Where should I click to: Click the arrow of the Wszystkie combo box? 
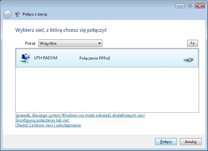point(99,43)
